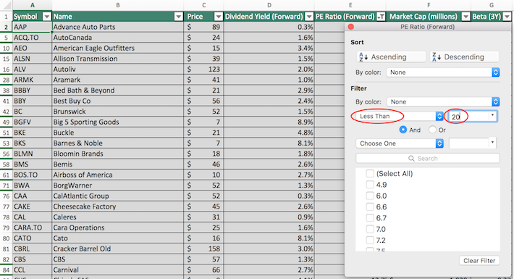Open the Less Than condition dropdown

tap(400, 116)
